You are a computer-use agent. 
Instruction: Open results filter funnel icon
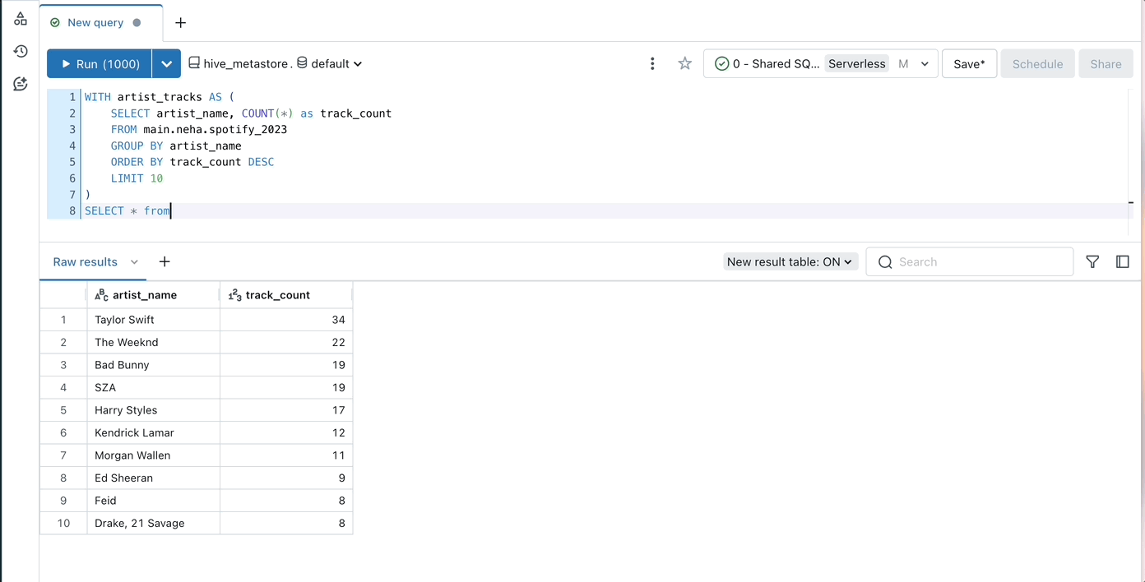point(1092,261)
